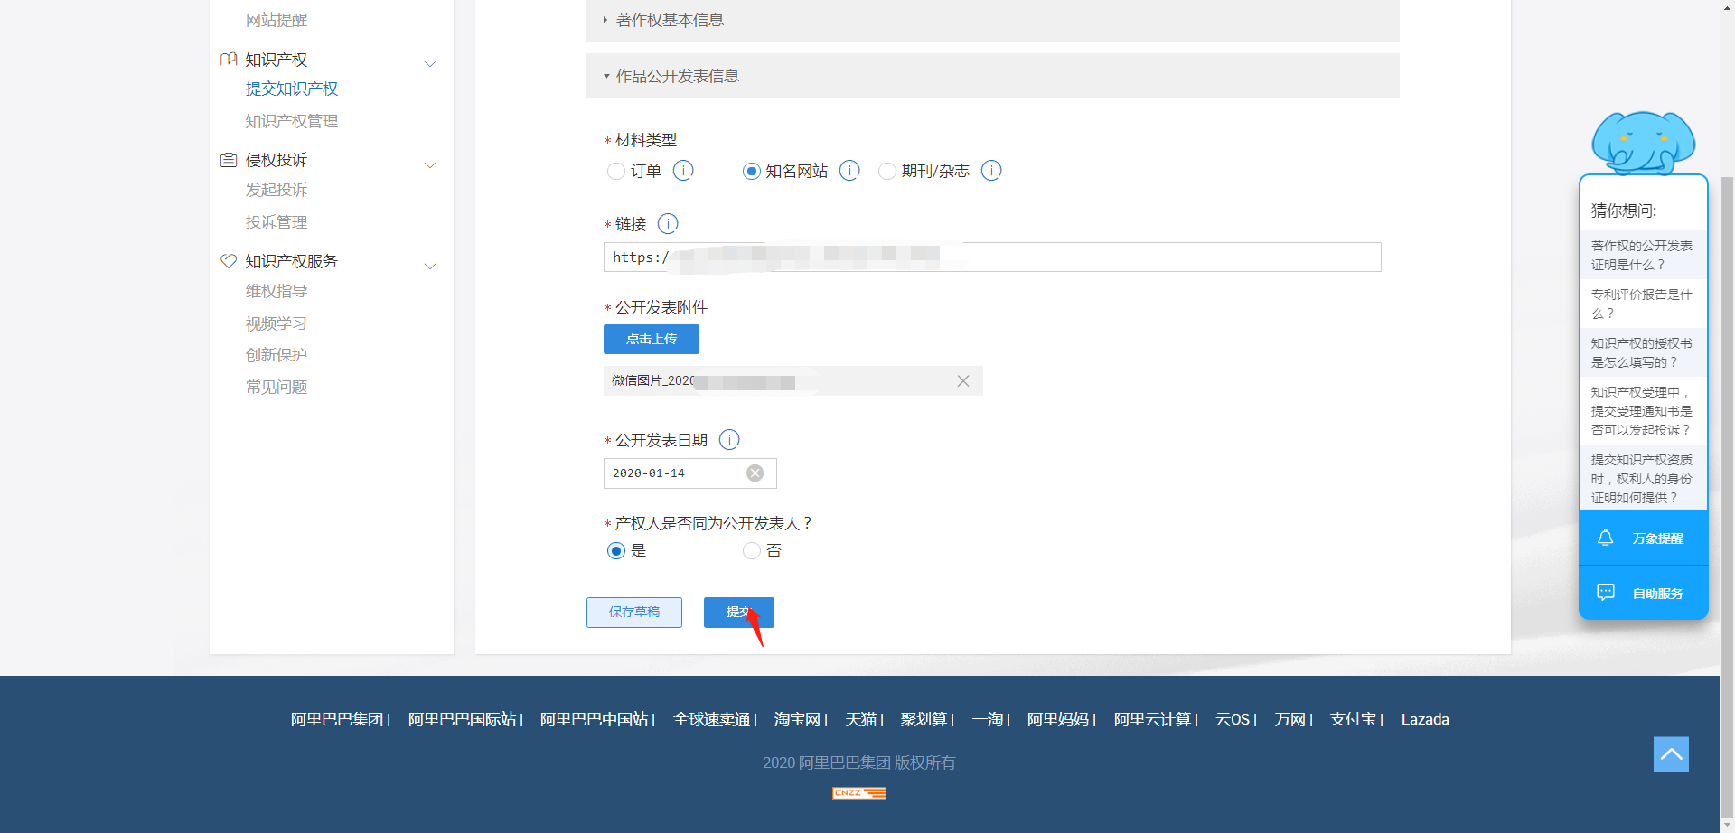Click the info icon beside 链接 label
Image resolution: width=1735 pixels, height=833 pixels.
[x=668, y=223]
